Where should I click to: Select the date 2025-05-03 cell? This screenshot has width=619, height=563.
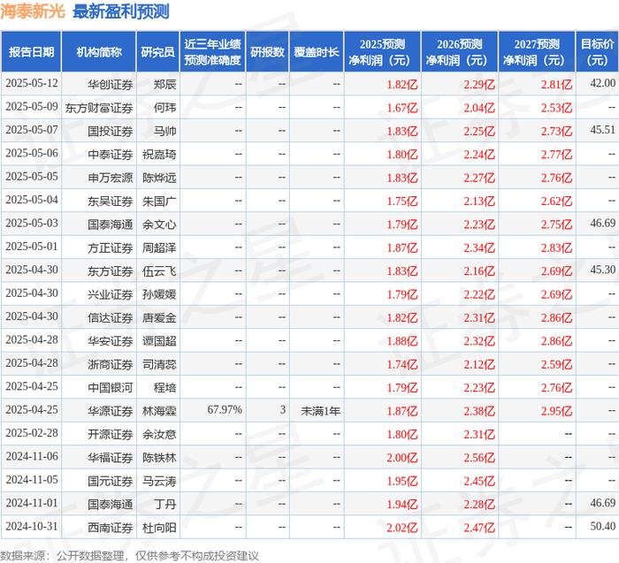[32, 223]
